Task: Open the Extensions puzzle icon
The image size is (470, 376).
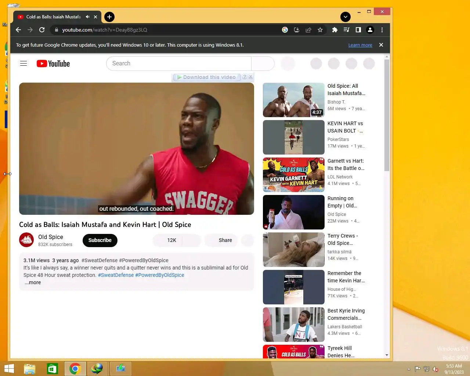Action: (335, 30)
